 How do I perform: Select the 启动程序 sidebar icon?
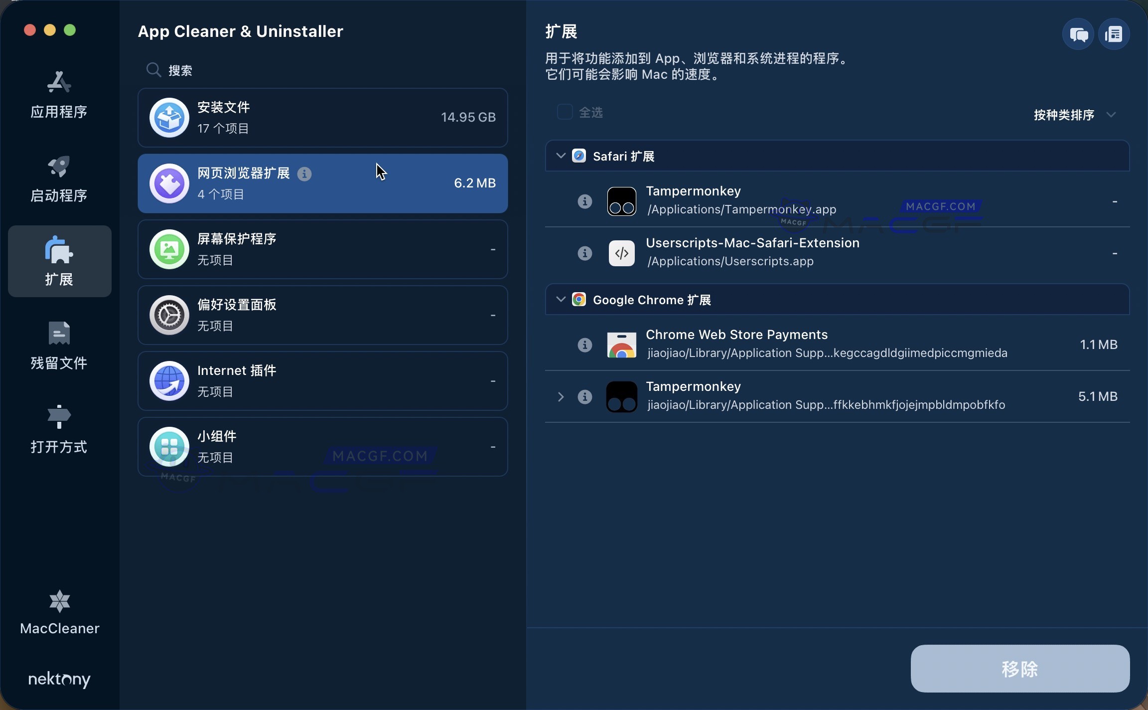[59, 178]
